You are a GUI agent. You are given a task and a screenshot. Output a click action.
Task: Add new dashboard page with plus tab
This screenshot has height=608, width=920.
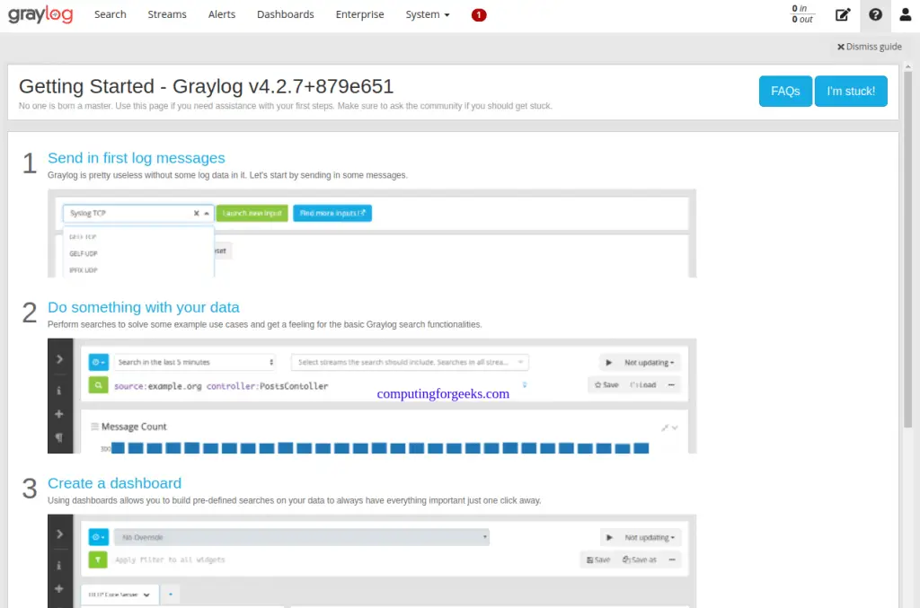[170, 595]
